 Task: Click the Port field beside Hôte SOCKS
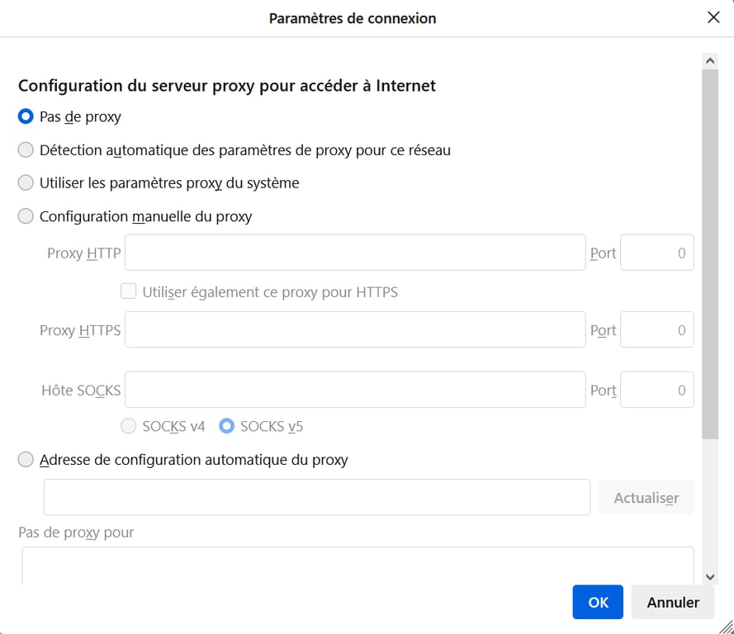[656, 389]
